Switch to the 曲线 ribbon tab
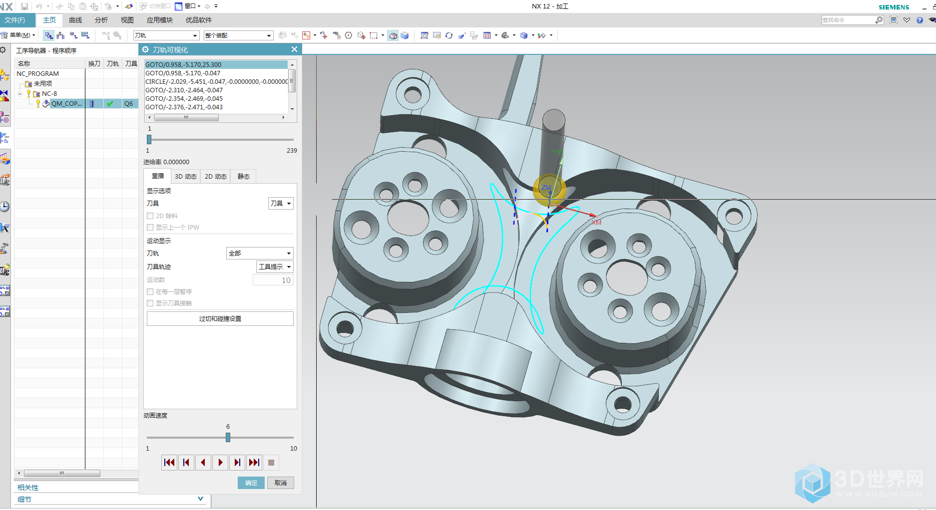Screen dimensions: 936x510 (75, 20)
